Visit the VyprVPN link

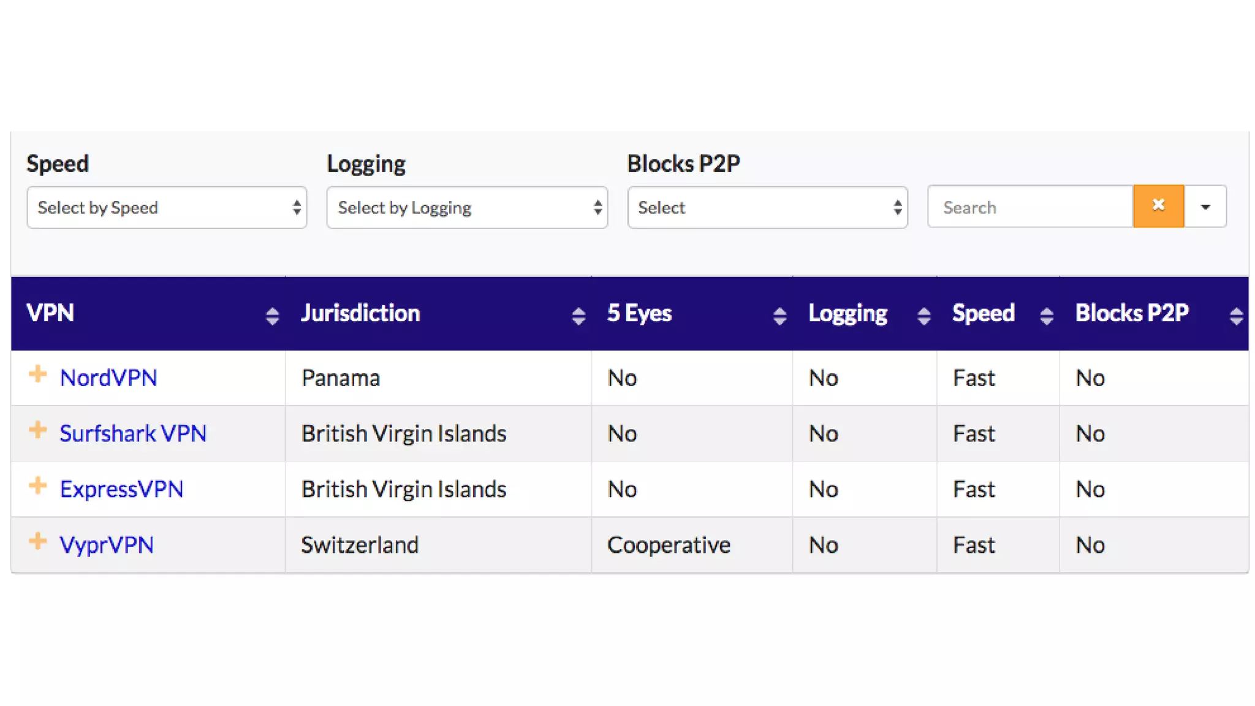107,545
